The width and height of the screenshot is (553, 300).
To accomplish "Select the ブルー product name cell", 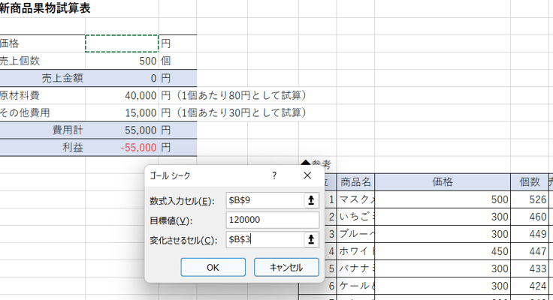I will pos(355,234).
